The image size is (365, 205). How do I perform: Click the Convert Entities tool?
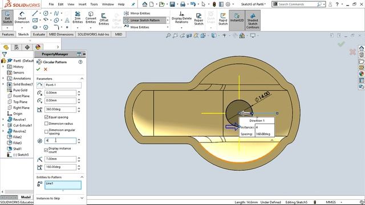[91, 18]
